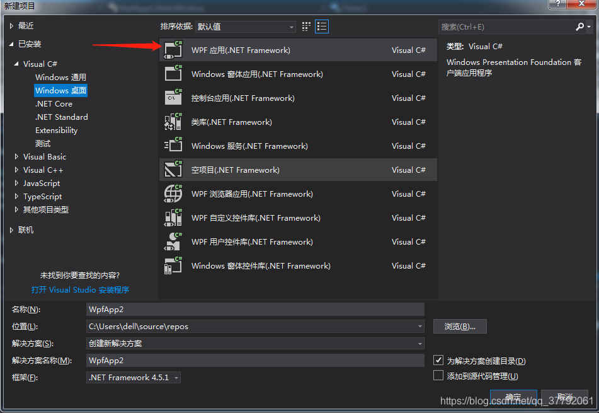Screen dimensions: 599x413
Task: Select Windows 服务(.NET Framework) label
Action: [249, 146]
